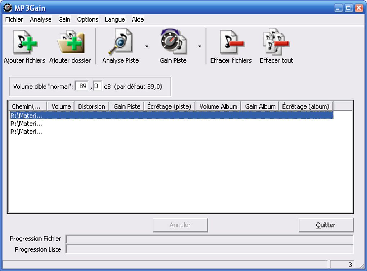Click the target volume field showing 89
Screen dimensions: 367x271
[x=82, y=86]
